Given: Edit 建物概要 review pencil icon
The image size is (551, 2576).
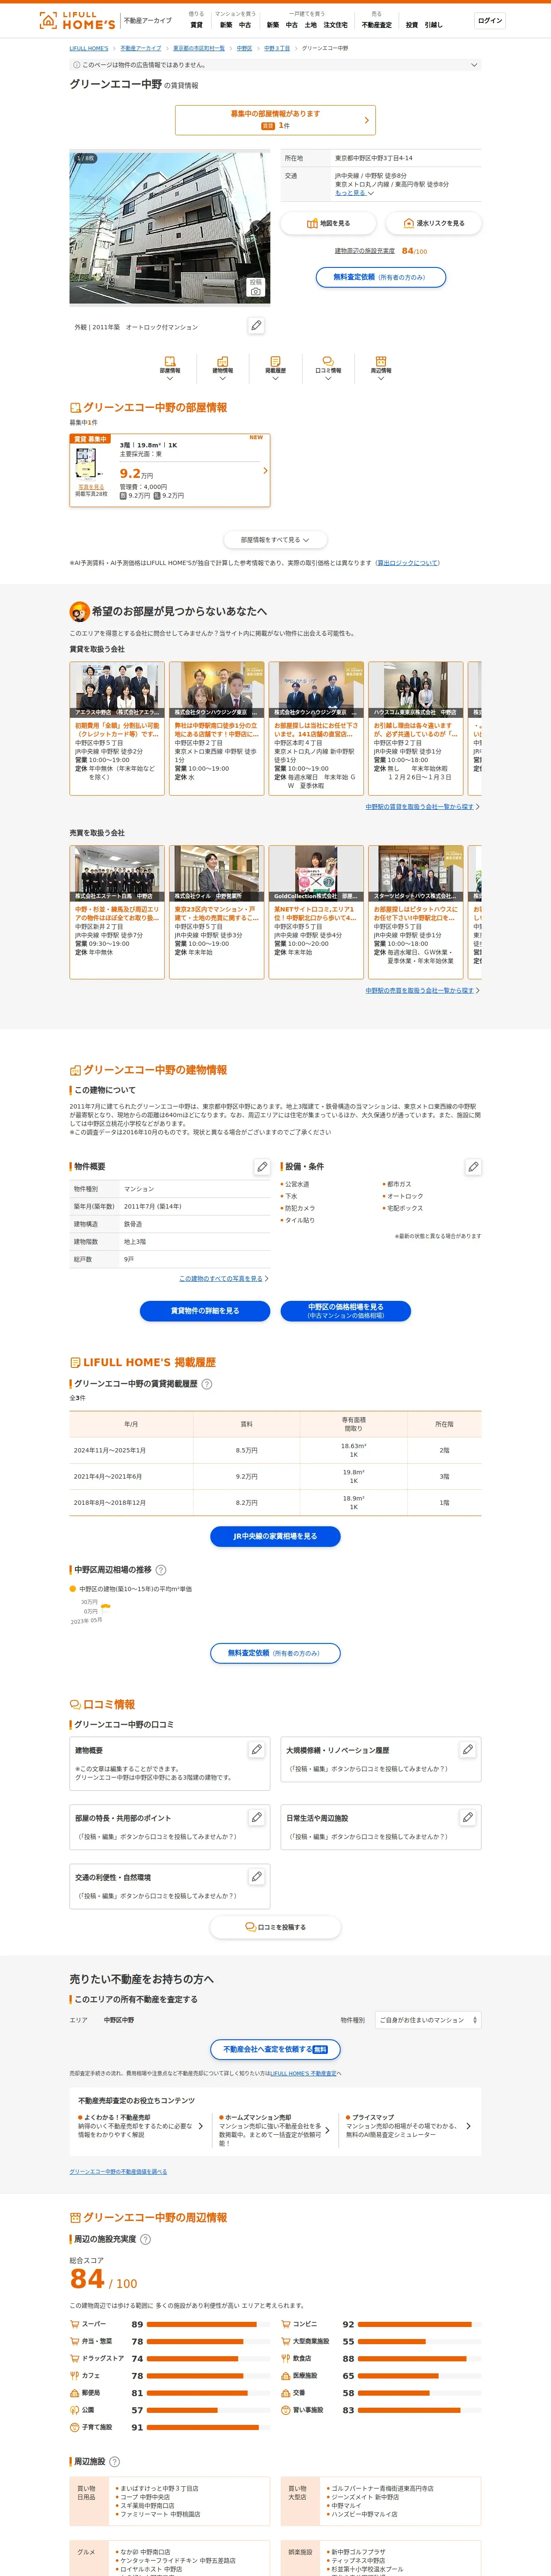Looking at the screenshot, I should tap(256, 1750).
